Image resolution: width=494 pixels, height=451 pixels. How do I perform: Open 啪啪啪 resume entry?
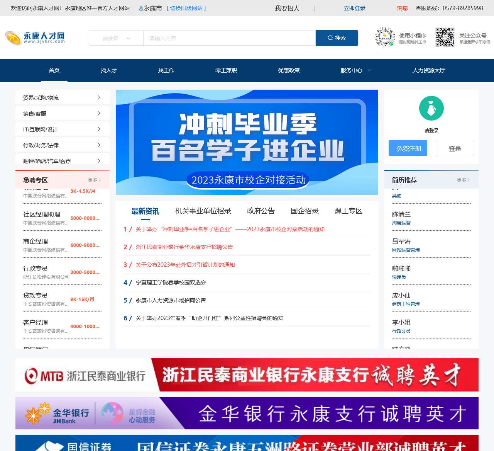[401, 268]
